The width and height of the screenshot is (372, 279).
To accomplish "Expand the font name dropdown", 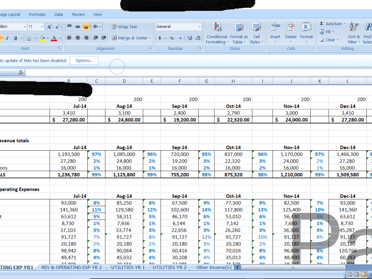I will click(25, 27).
